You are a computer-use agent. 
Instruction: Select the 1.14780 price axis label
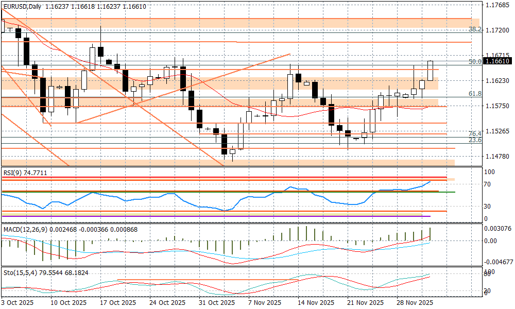click(x=498, y=156)
